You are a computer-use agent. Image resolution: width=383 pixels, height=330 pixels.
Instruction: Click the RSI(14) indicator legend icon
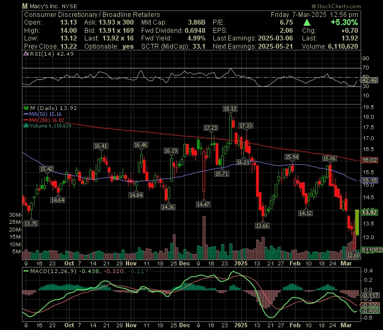(x=26, y=54)
